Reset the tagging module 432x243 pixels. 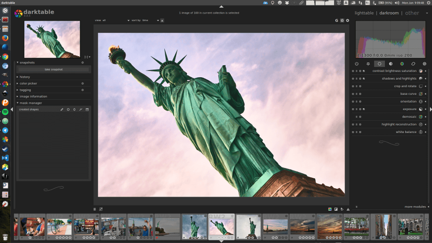coord(82,90)
